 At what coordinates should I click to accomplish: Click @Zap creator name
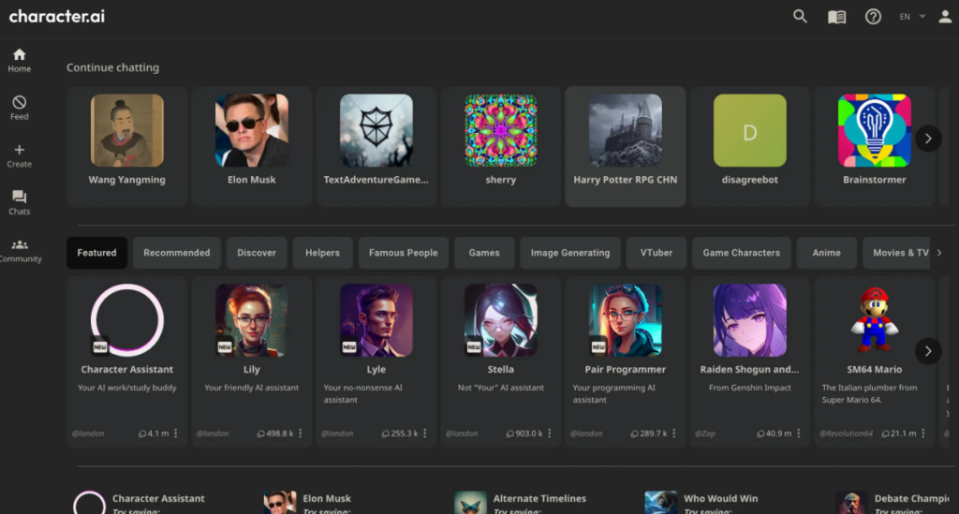(x=704, y=433)
